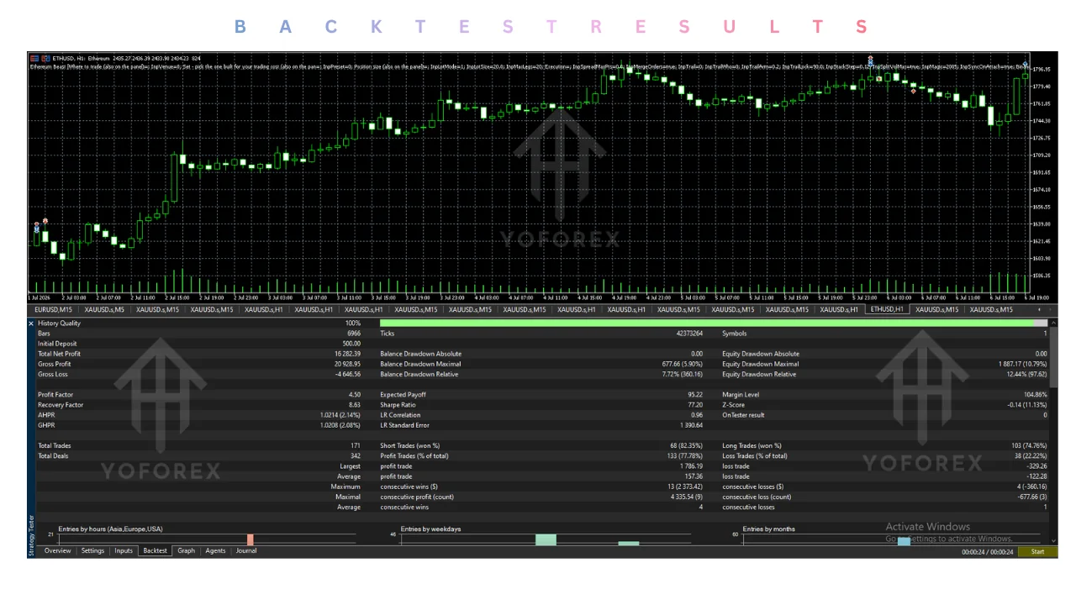The height and width of the screenshot is (605, 1076).
Task: Click the Entries by months chart title
Action: coord(768,529)
